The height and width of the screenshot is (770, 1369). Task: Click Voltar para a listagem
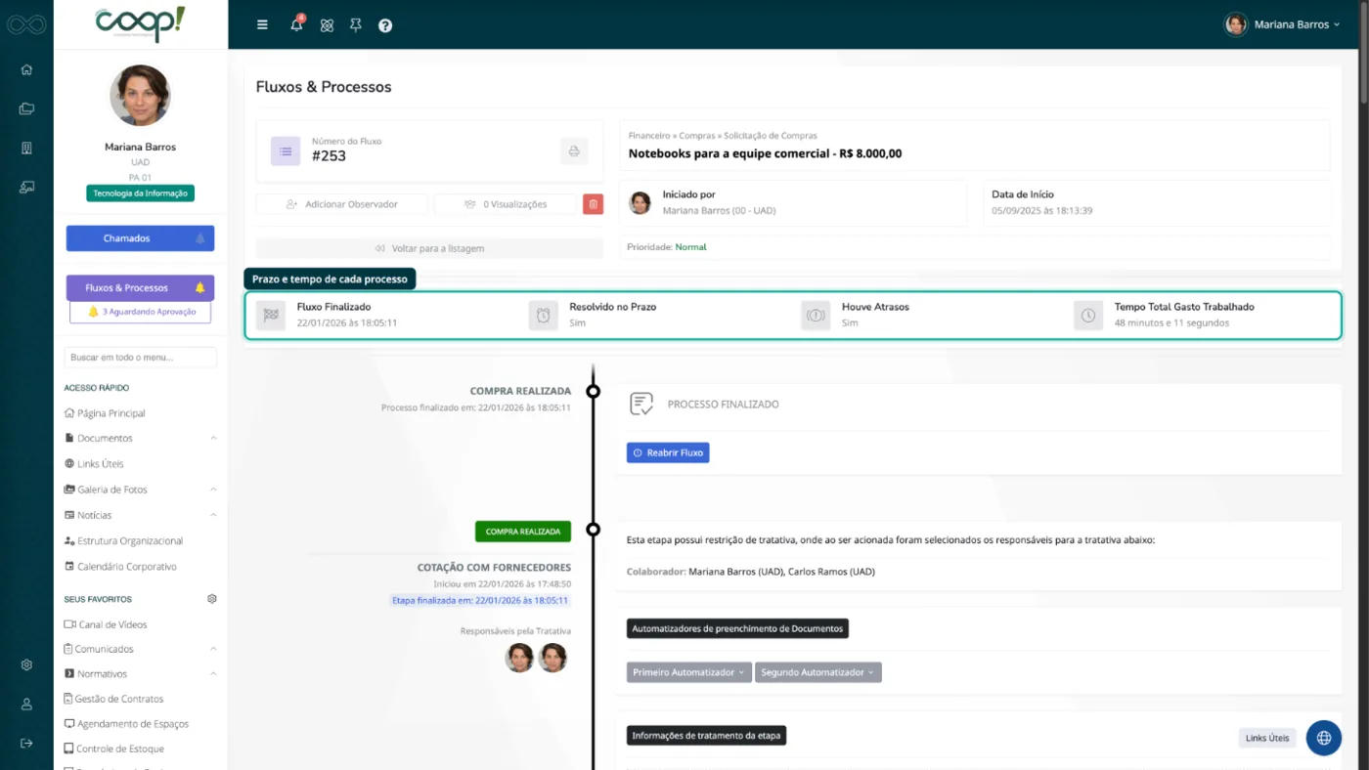pos(429,248)
